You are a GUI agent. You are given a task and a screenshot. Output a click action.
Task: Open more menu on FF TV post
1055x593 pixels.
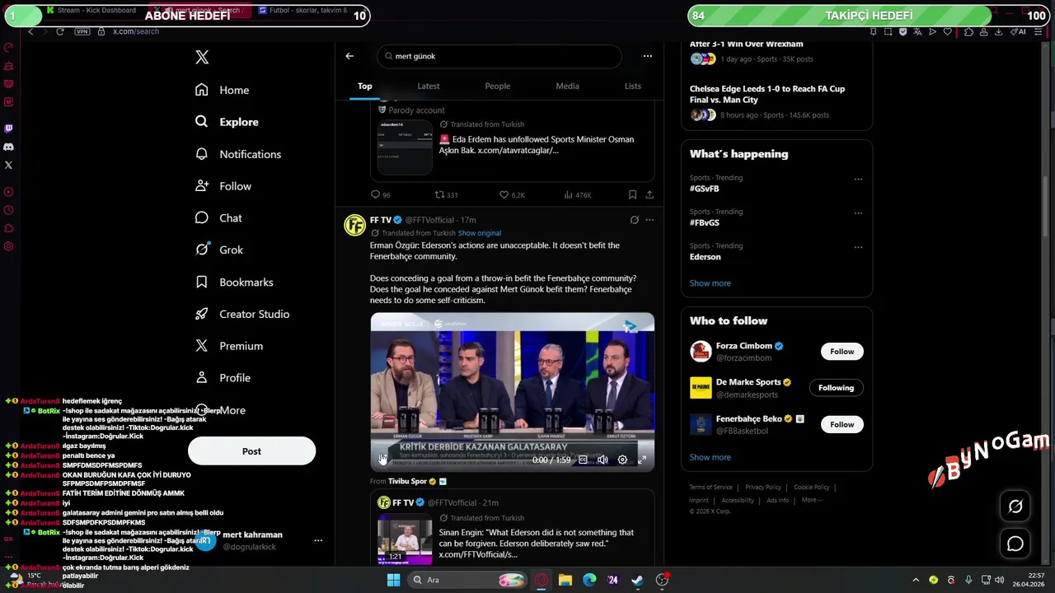649,220
